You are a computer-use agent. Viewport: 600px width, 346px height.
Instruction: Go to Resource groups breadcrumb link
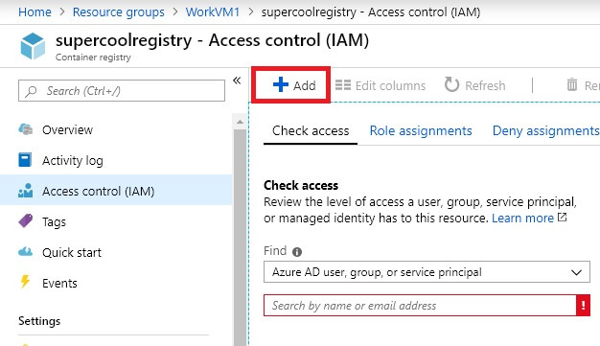118,12
